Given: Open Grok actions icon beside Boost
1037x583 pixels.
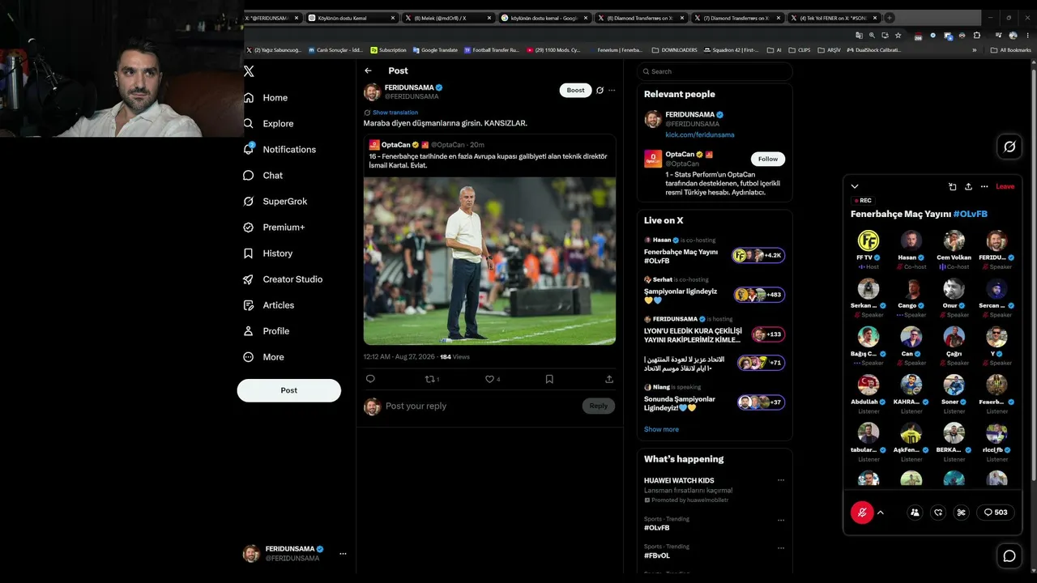Looking at the screenshot, I should click(x=600, y=91).
